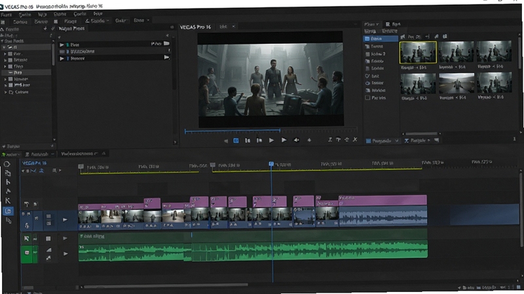Select the yellow-outlined thumbnail in the media browser

point(418,52)
